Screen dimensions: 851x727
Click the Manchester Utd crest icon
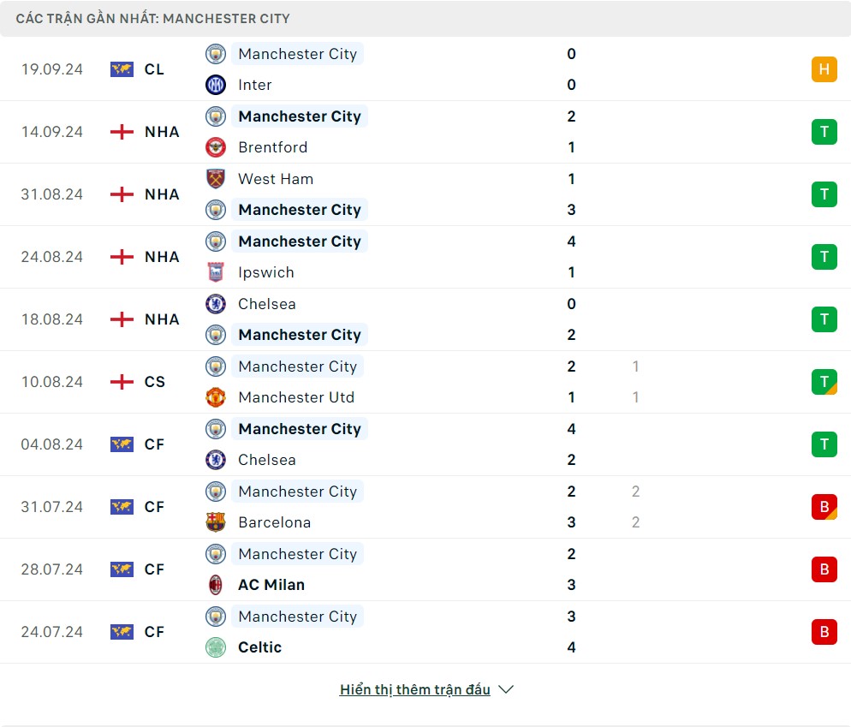click(216, 397)
